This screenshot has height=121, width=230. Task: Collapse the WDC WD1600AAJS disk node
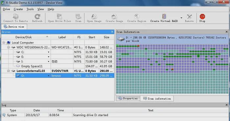click(x=9, y=47)
